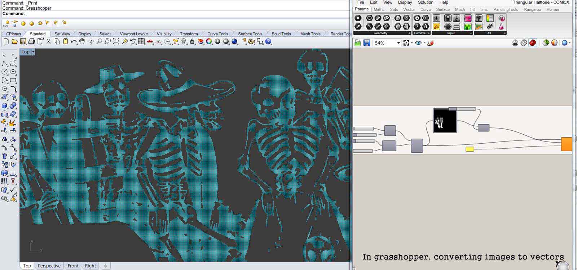Image resolution: width=577 pixels, height=270 pixels.
Task: Switch to the Front viewport tab
Action: coord(73,266)
